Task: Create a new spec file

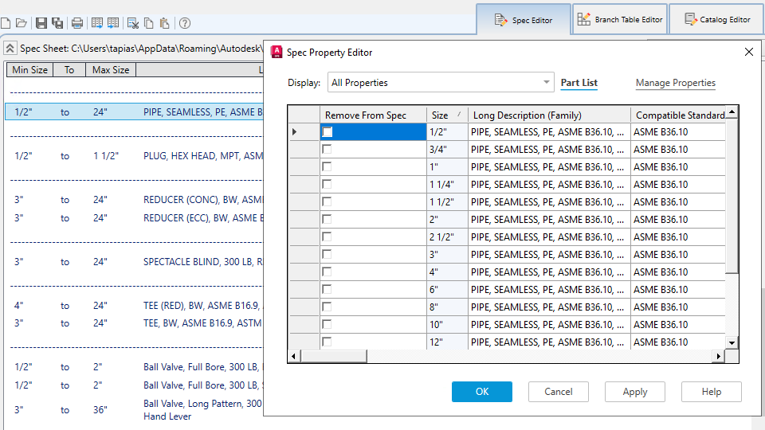Action: (6, 23)
